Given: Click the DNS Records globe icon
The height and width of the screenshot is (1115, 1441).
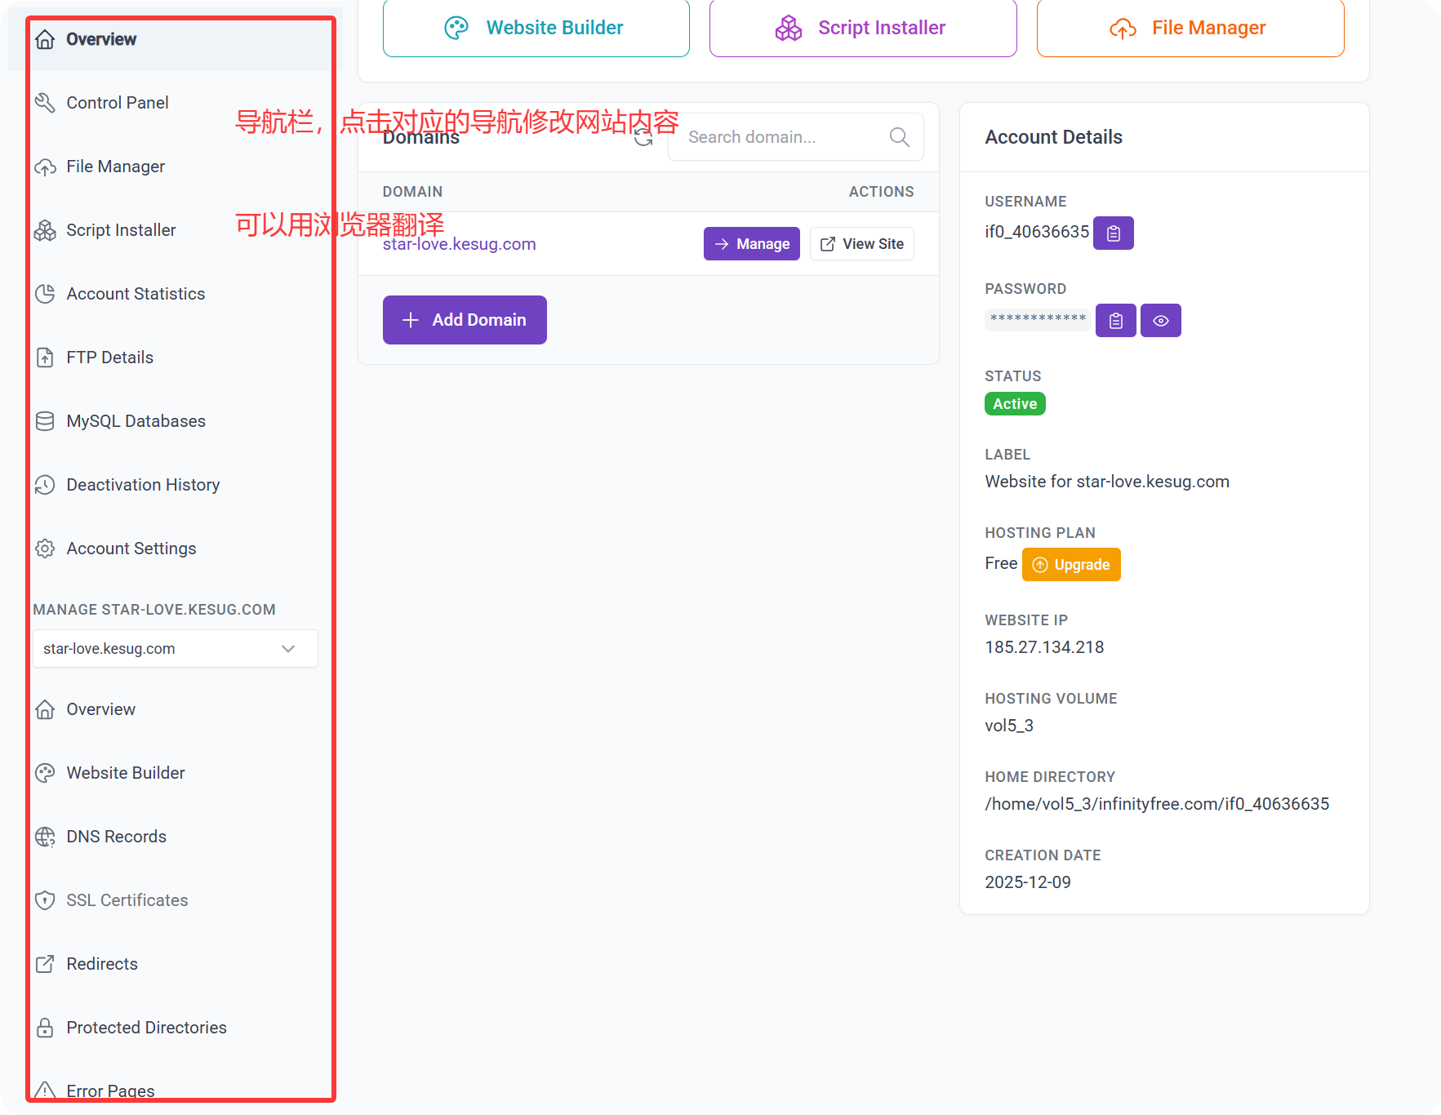Looking at the screenshot, I should coord(45,837).
